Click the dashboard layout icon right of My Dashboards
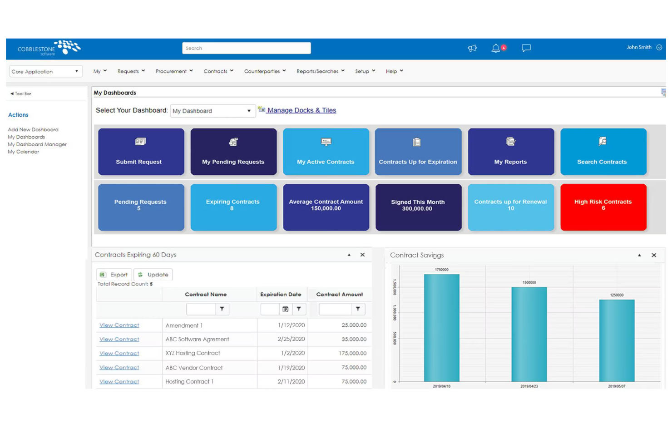The width and height of the screenshot is (672, 448). click(663, 92)
